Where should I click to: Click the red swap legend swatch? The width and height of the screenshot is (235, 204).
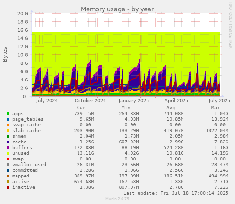8,159
